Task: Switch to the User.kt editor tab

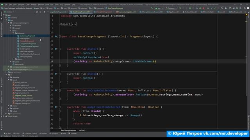Action: pos(222,12)
